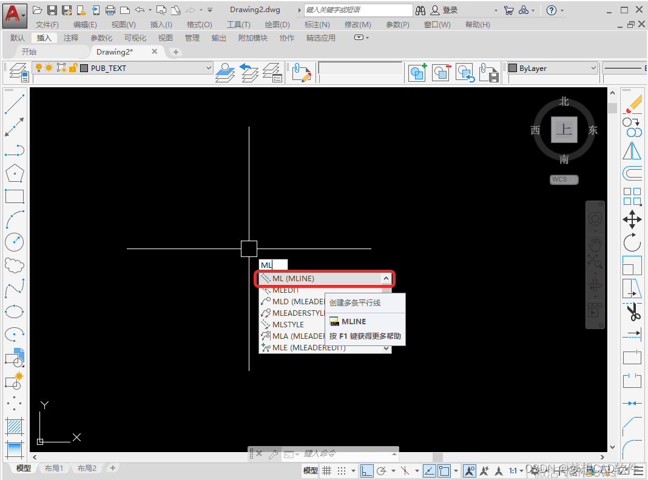Click the layer color swatch beside PUB_TEXT
648x480 pixels.
point(84,68)
